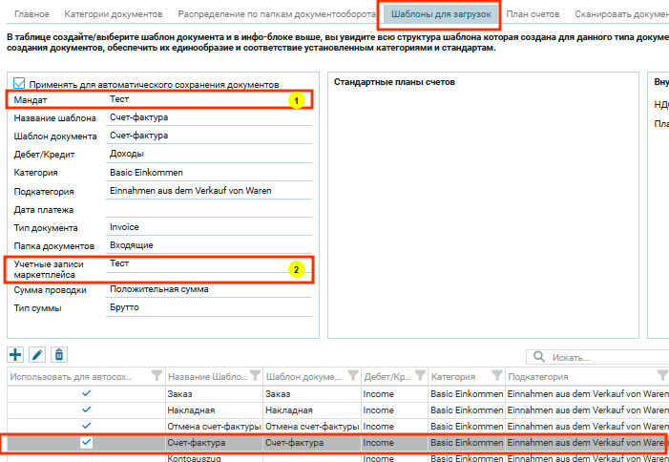Uncheck autosave for 'Отмена счет-фактуры' row

[86, 426]
